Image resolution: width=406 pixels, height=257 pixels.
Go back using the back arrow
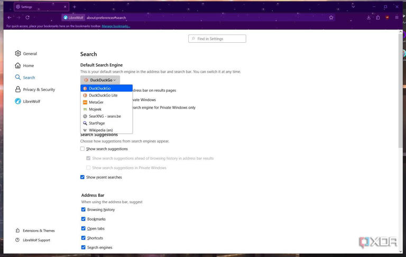[x=10, y=17]
